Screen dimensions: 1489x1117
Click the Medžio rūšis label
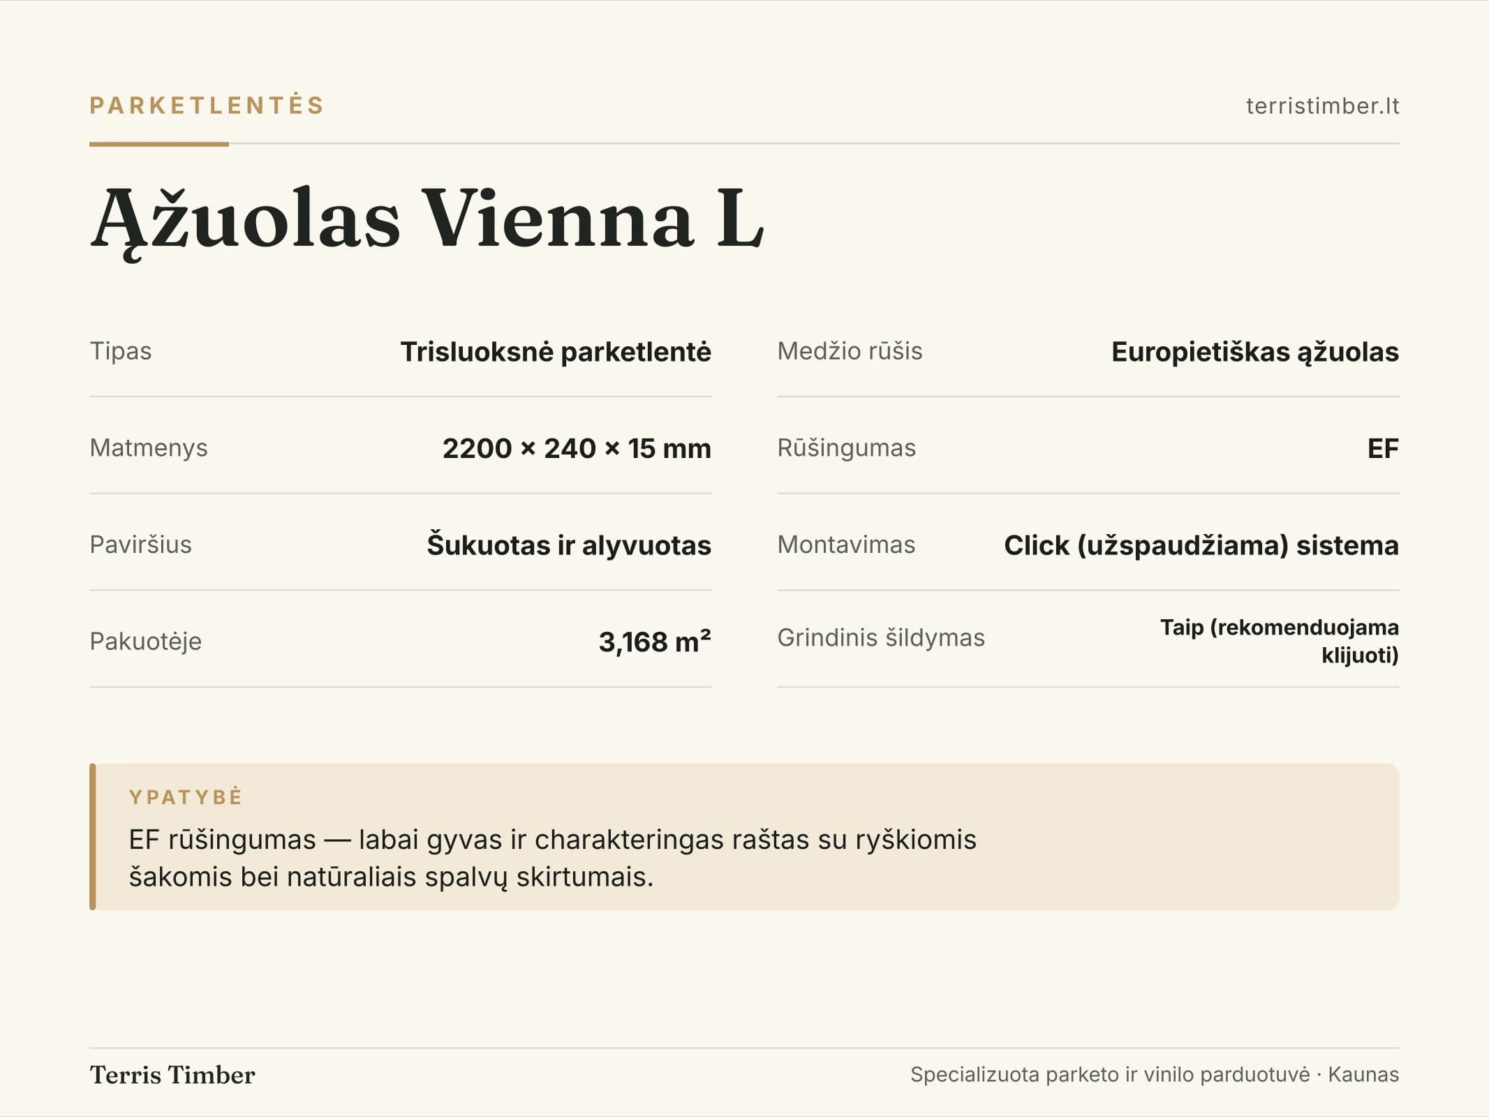(850, 351)
